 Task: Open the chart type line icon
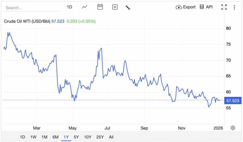click(x=85, y=7)
